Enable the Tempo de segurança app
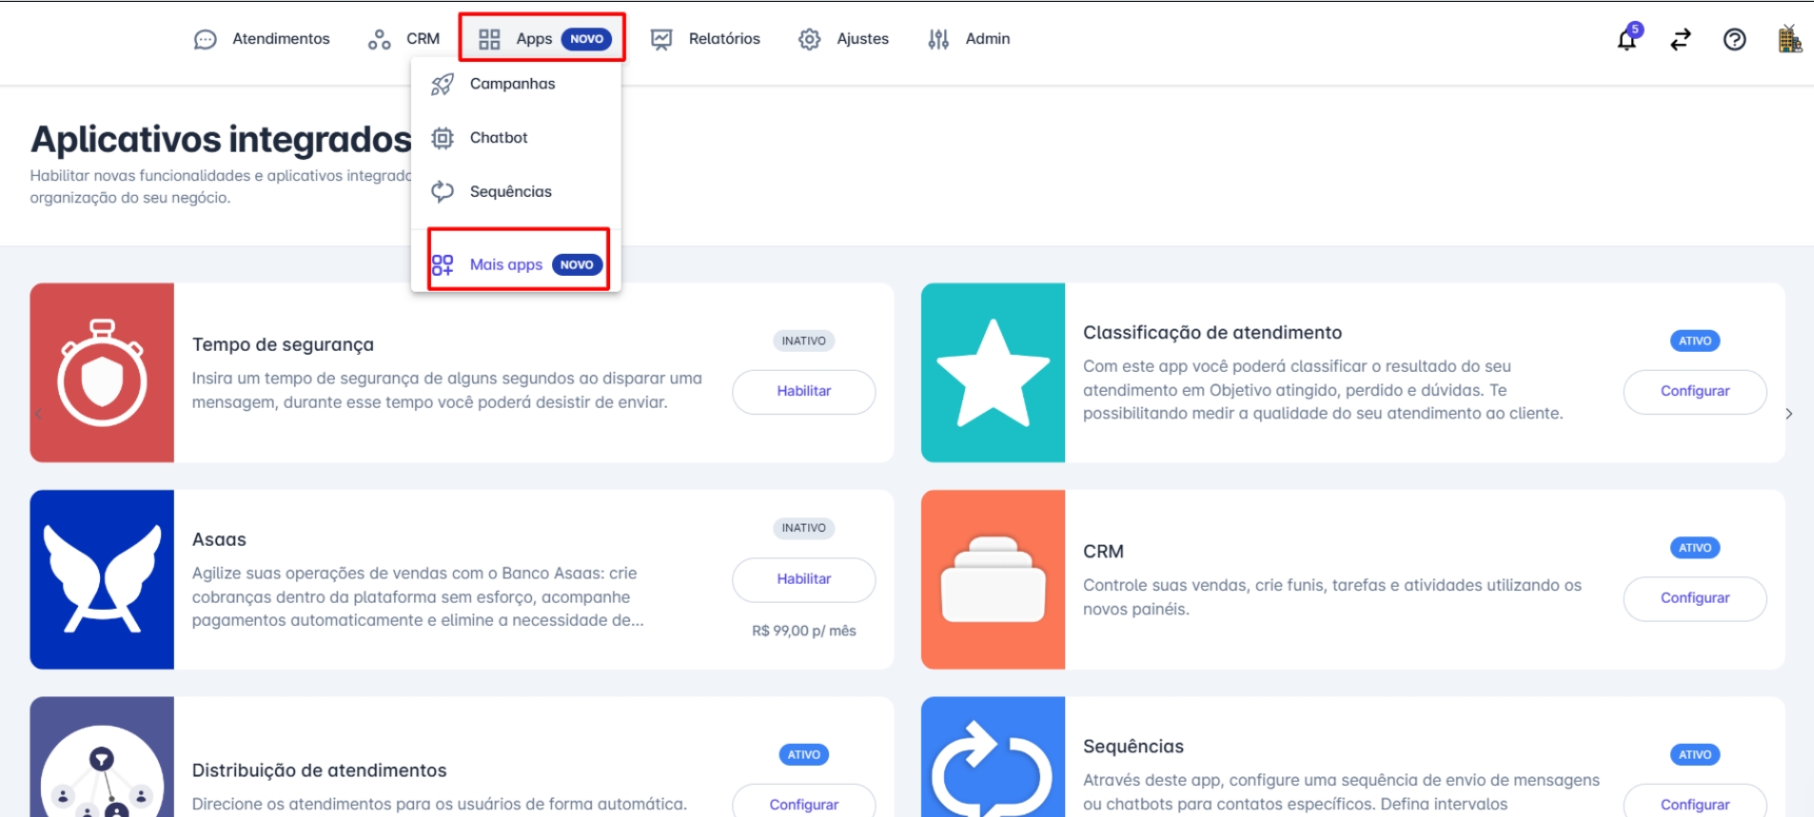The height and width of the screenshot is (817, 1814). tap(803, 391)
